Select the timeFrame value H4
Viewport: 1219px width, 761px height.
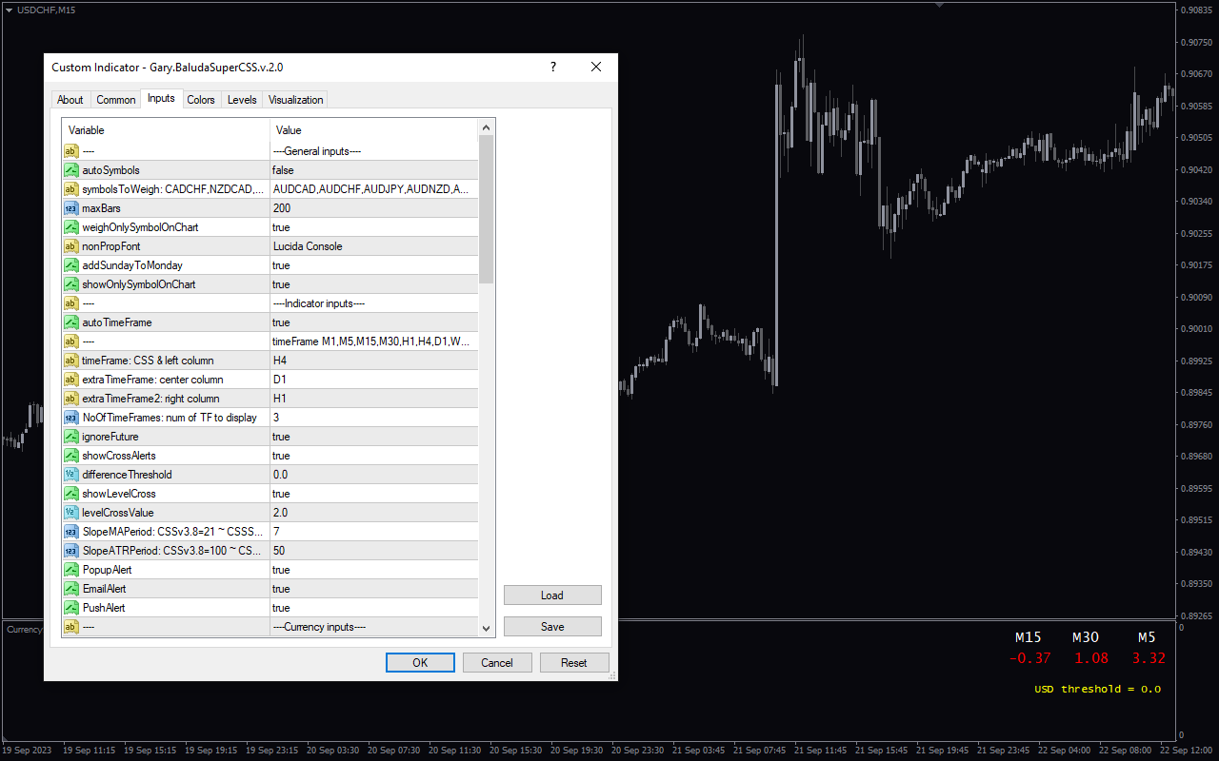click(x=374, y=361)
